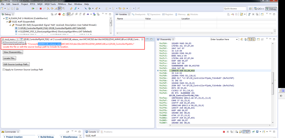Click the Step Return icon in main toolbar
This screenshot has width=285, height=138.
tap(56, 9)
